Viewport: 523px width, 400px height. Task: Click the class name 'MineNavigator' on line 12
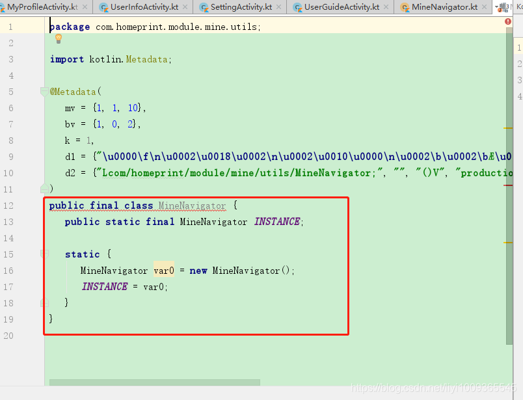[192, 206]
